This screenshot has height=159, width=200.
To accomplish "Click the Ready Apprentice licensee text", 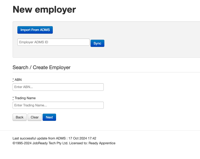I will 103,143.
